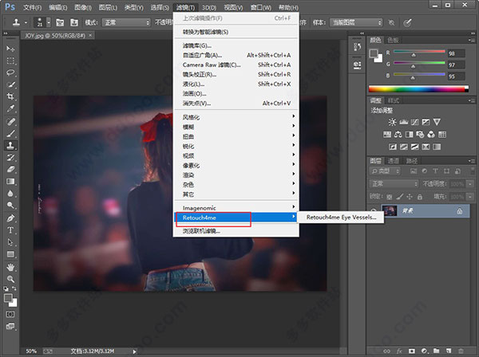Click the R red color slider

click(415, 54)
